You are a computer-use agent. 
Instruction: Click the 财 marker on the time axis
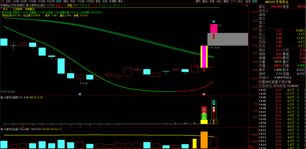click(80, 94)
